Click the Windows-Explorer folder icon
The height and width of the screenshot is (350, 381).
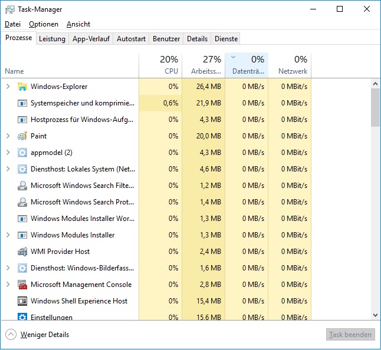[22, 87]
